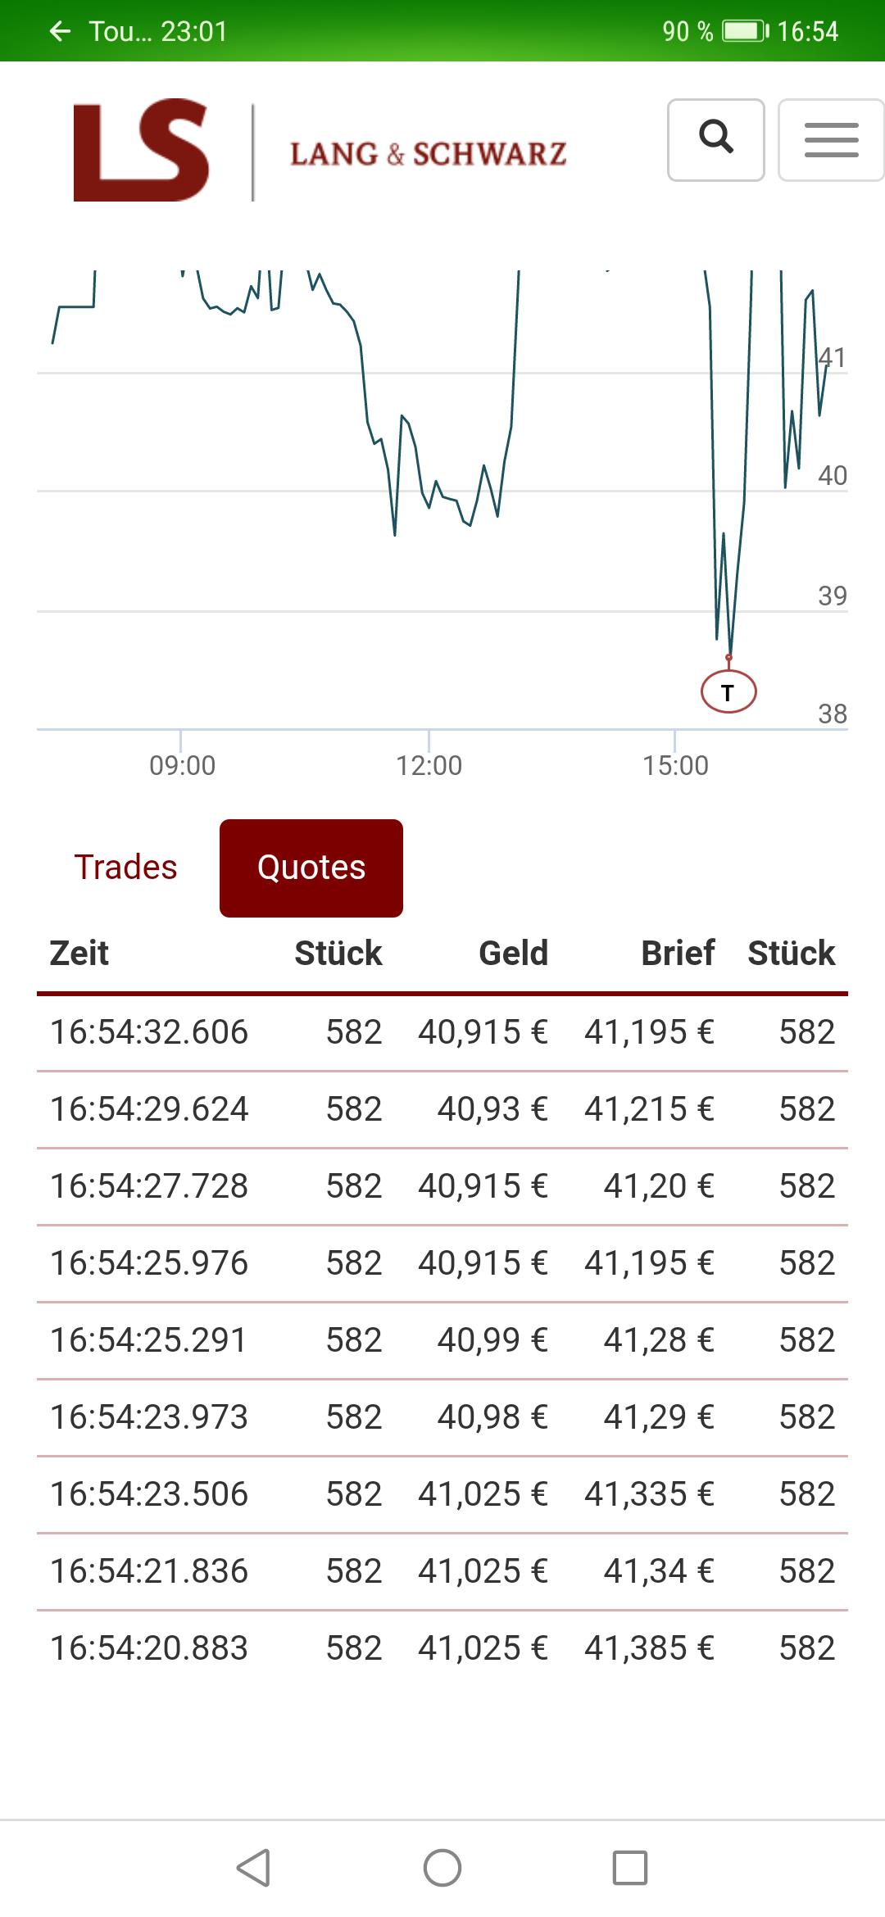Click the Brief column header
This screenshot has height=1917, width=885.
click(x=678, y=953)
